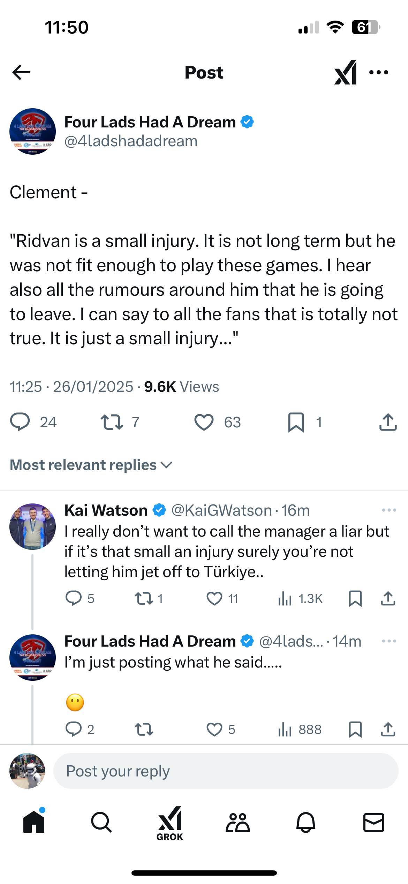Bookmark the main post
Image resolution: width=408 pixels, height=884 pixels.
(296, 422)
